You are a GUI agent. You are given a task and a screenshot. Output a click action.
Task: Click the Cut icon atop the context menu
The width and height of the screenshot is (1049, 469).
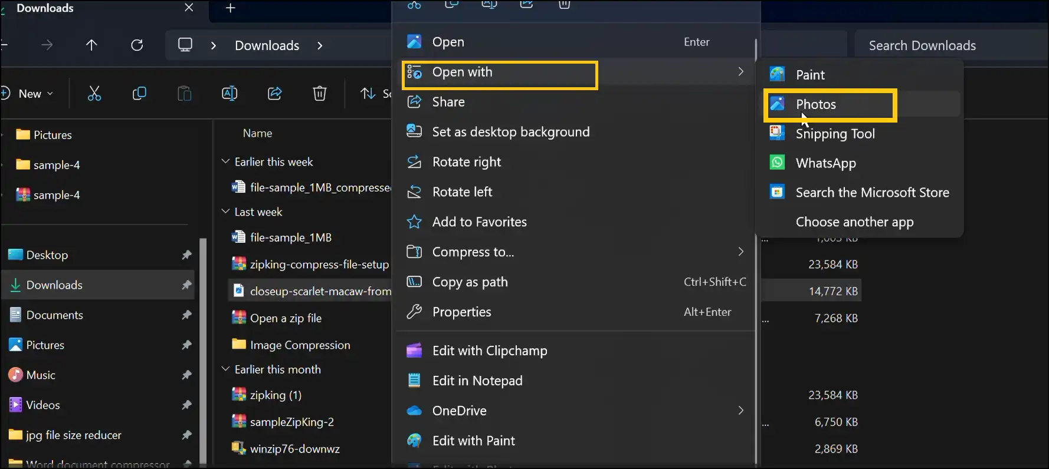point(414,5)
